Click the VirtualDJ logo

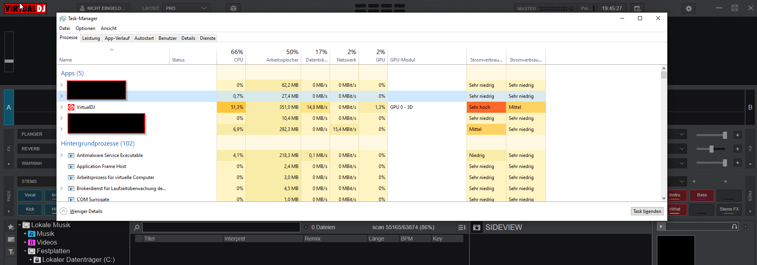click(25, 8)
